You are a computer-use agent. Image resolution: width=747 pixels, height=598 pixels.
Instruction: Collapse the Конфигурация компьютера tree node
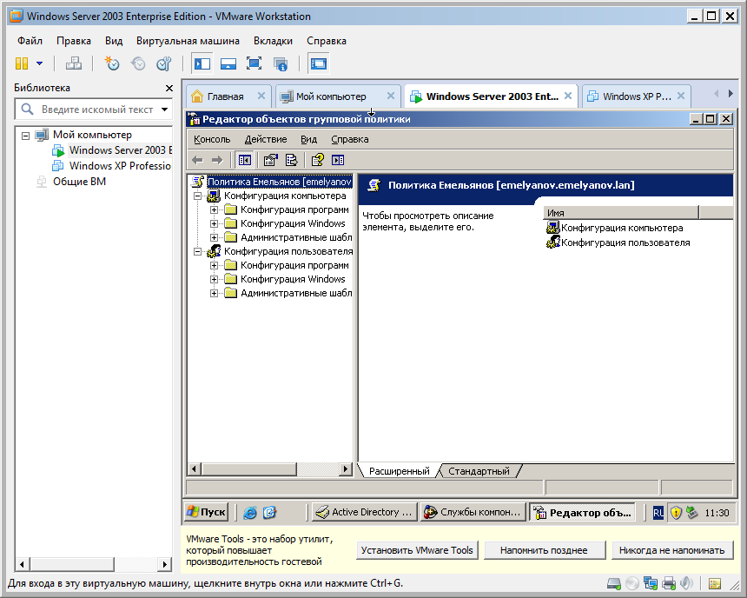point(197,196)
